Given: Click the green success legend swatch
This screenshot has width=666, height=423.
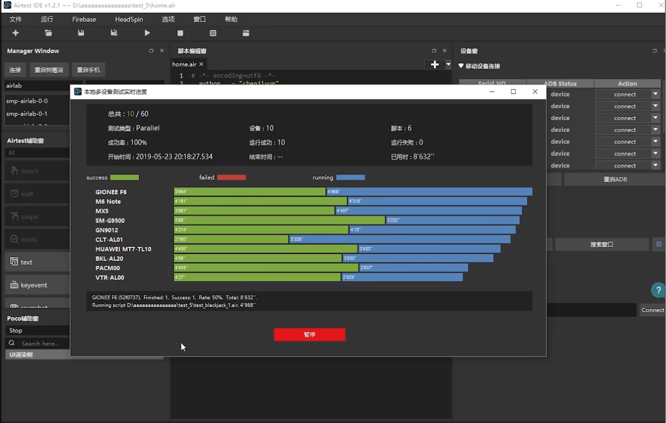Looking at the screenshot, I should (125, 178).
